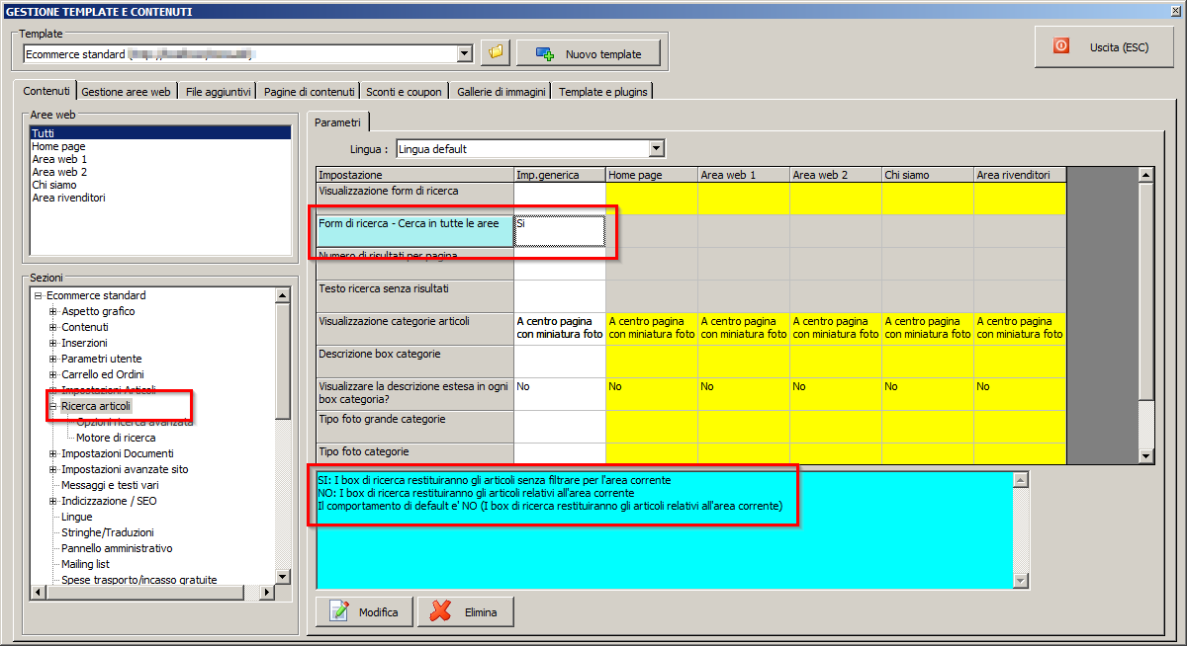Select the Tipo foto categorie row
Viewport: 1187px width, 646px height.
pyautogui.click(x=414, y=452)
